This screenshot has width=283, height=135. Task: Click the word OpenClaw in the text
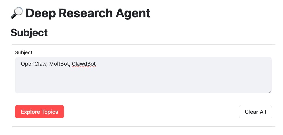(33, 64)
